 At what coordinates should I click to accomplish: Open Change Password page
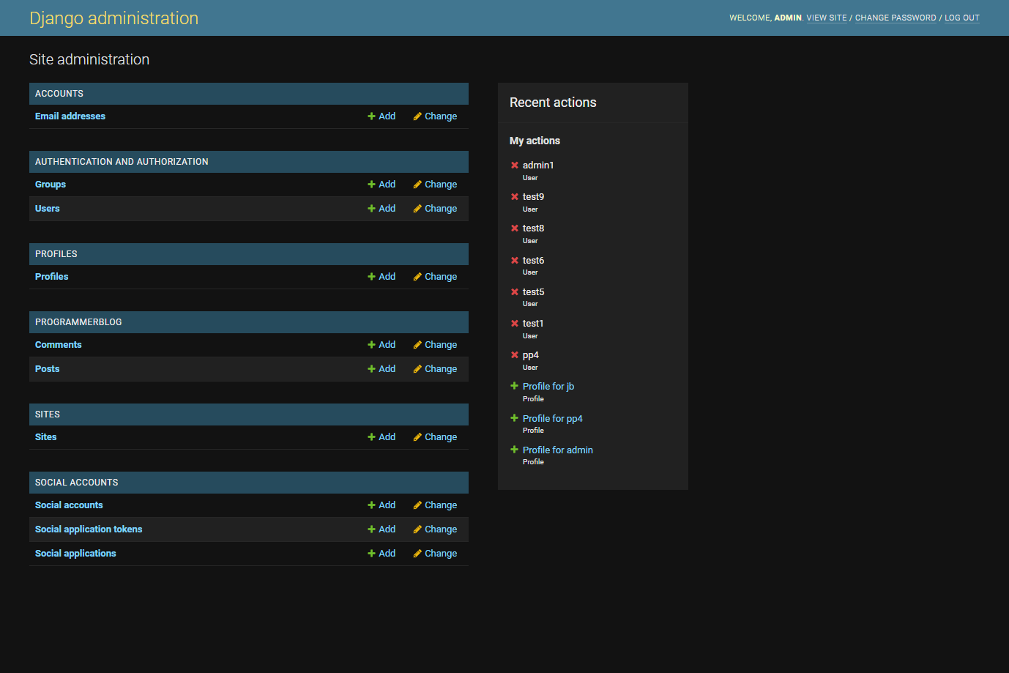coord(896,18)
